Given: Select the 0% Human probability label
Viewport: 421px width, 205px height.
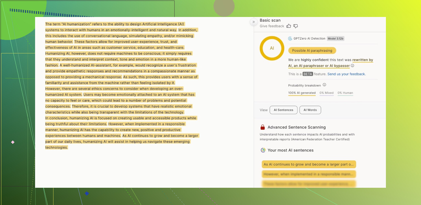Looking at the screenshot, I should coord(345,93).
